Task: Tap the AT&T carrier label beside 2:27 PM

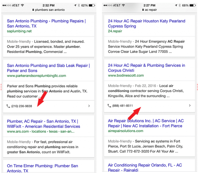Action: point(117,5)
